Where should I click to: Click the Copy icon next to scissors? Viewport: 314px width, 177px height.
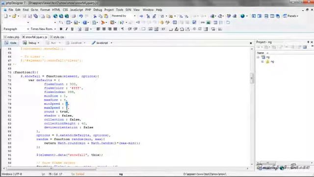(100, 16)
